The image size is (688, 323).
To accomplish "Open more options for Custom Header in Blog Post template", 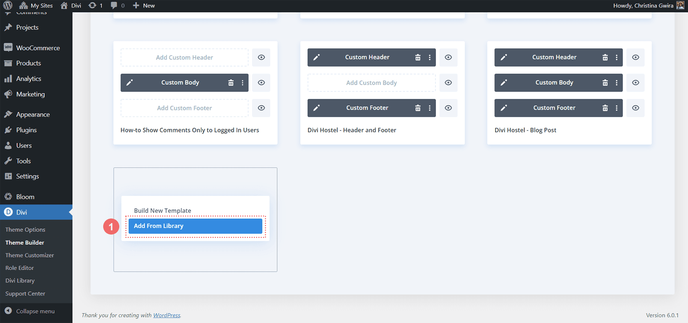I will (x=617, y=57).
